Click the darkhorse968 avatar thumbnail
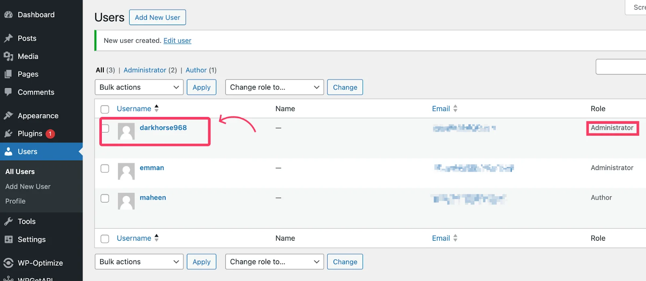 (x=126, y=131)
